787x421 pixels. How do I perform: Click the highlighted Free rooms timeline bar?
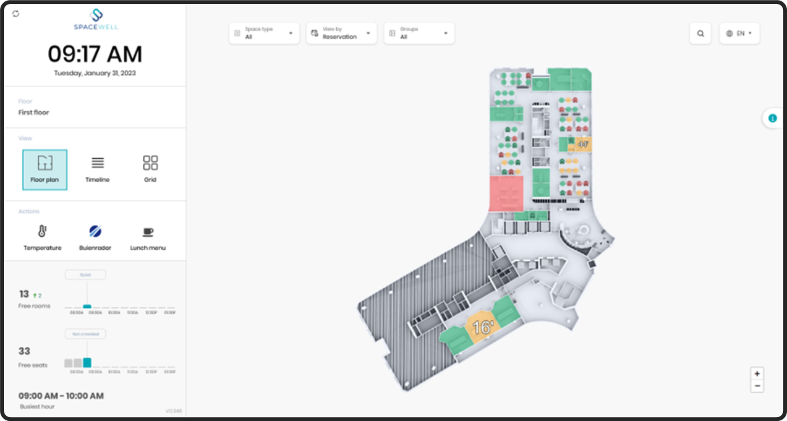click(x=87, y=306)
